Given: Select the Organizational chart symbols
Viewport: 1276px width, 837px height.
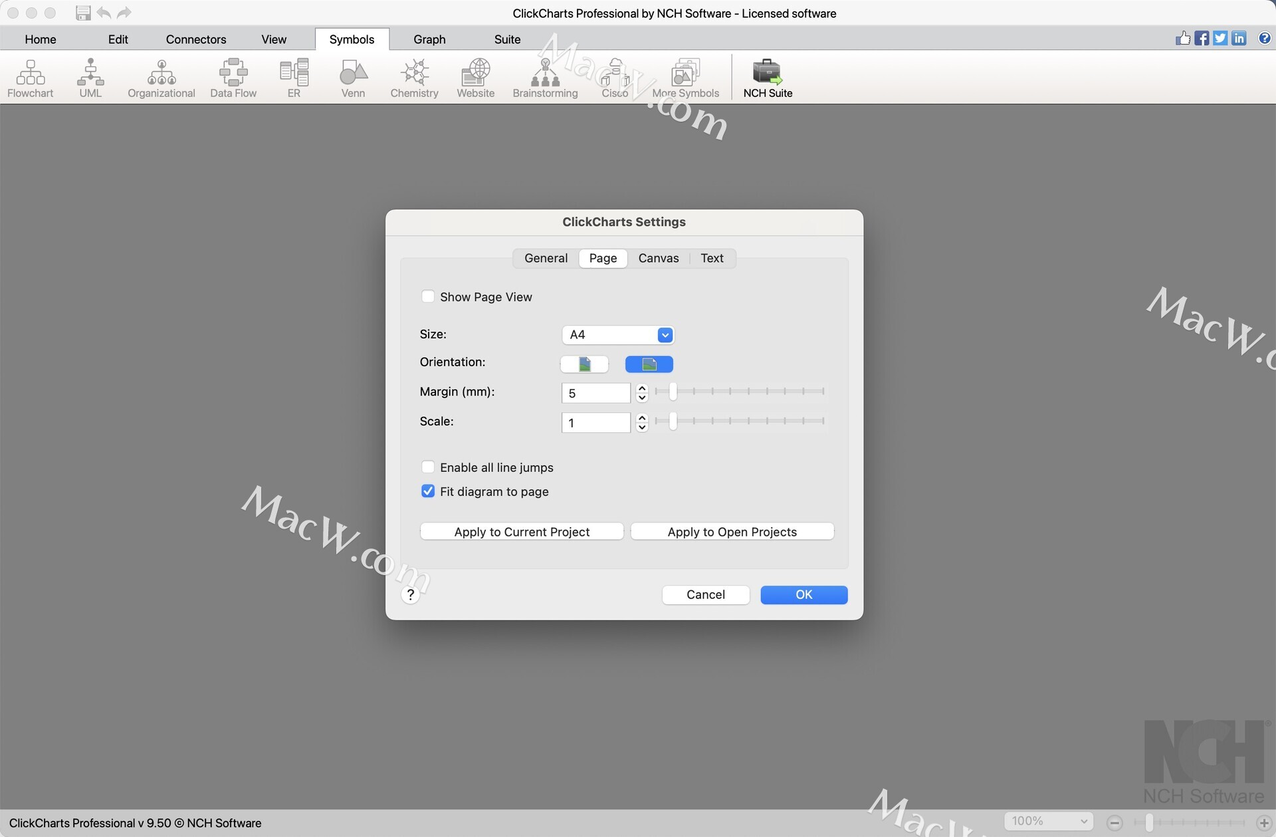Looking at the screenshot, I should 161,78.
